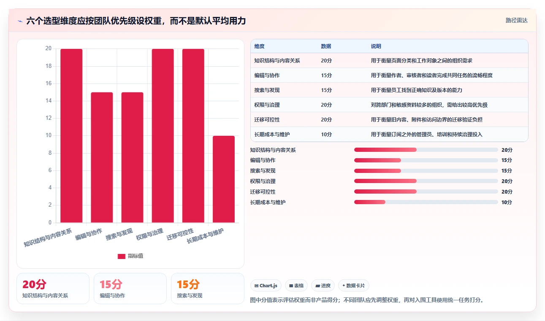
Task: Click 10分 in the 长期成本与维护 table row
Action: (x=326, y=135)
